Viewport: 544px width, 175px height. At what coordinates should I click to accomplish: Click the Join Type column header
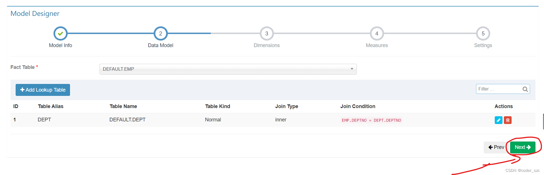pos(287,106)
